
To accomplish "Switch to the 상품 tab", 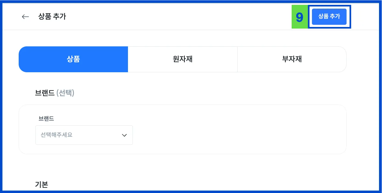I will (x=73, y=59).
